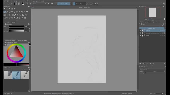Open the Settings menu

click(x=33, y=1)
